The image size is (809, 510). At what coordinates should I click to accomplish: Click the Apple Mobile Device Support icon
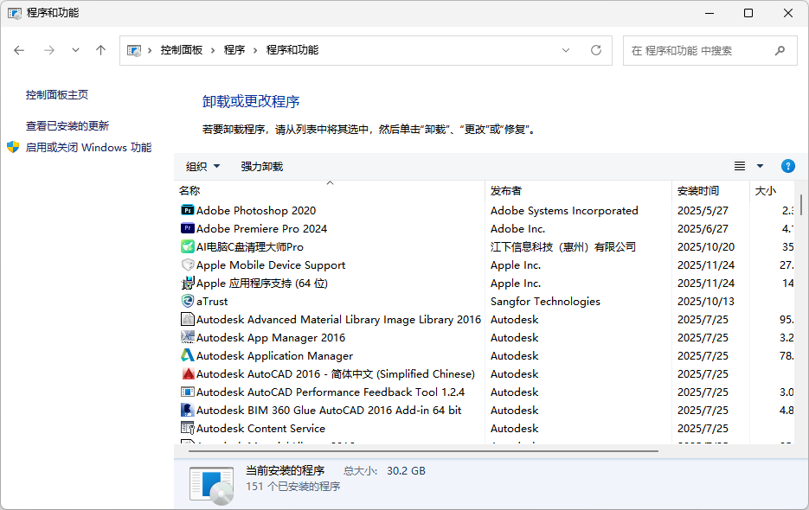(x=187, y=265)
